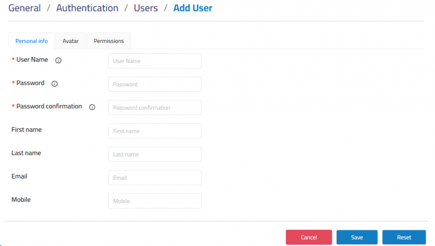The width and height of the screenshot is (435, 246).
Task: Click into the Password field
Action: (155, 84)
